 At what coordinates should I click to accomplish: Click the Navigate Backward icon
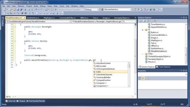pyautogui.click(x=47, y=10)
